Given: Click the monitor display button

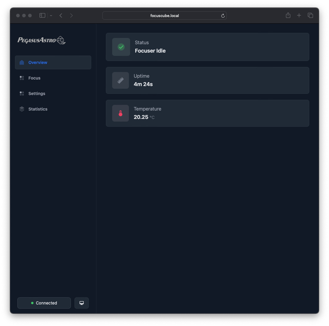Looking at the screenshot, I should point(82,303).
